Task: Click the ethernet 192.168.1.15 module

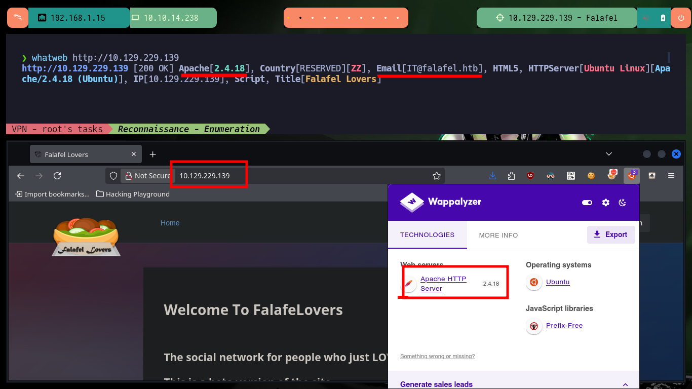Action: [79, 18]
